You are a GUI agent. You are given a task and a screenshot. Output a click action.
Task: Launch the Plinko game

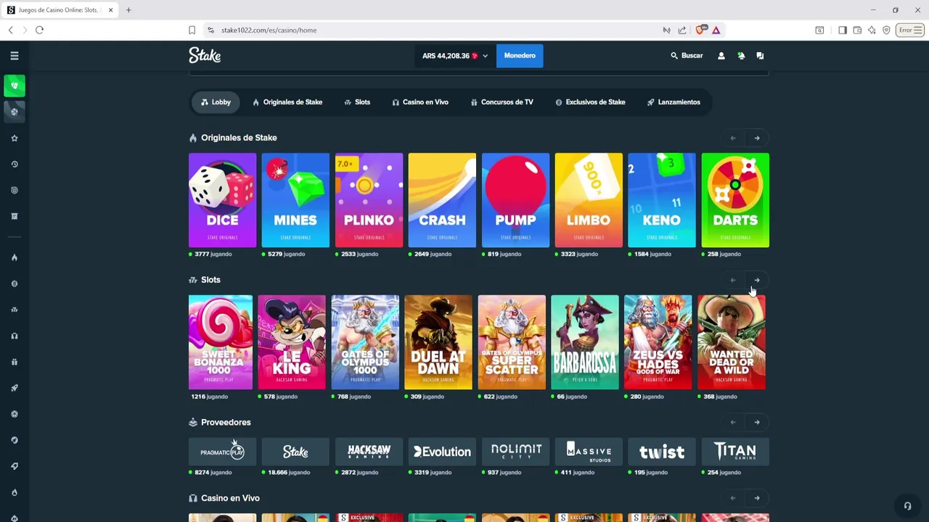[x=369, y=200]
